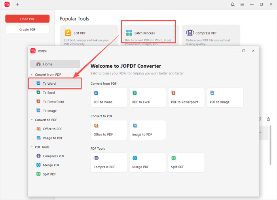Open the Compress PDF card label
277x200 pixels.
(104, 167)
